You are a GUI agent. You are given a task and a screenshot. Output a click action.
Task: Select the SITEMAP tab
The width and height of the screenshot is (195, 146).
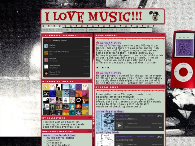pos(93,30)
